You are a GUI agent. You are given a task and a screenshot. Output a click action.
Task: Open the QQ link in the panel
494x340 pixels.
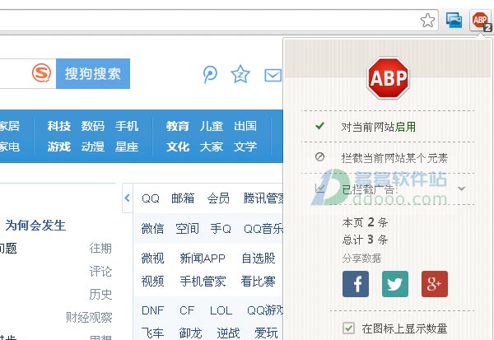pos(151,198)
